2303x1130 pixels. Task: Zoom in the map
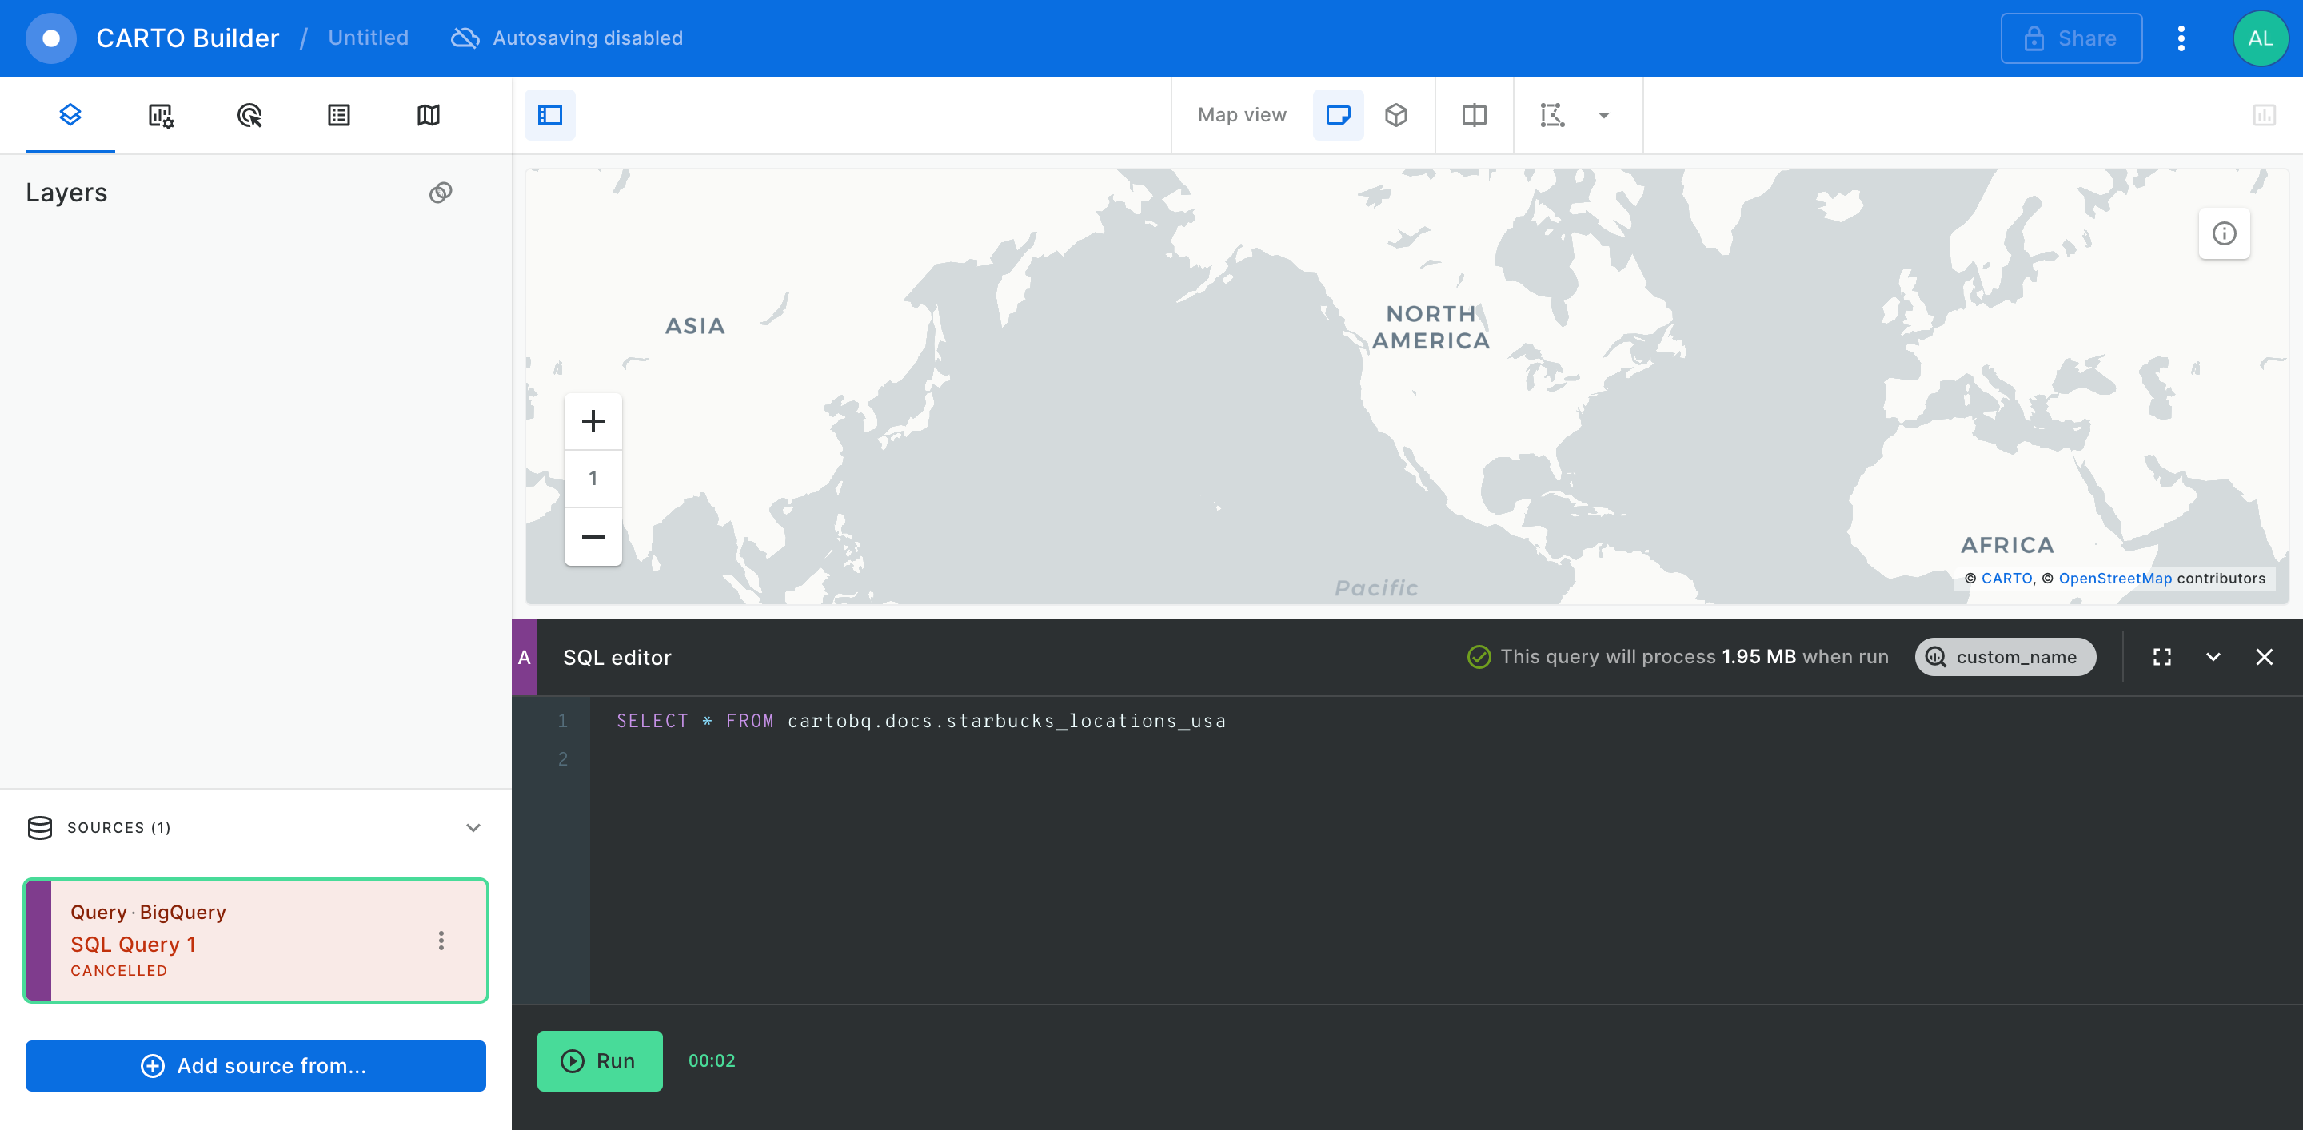click(x=593, y=422)
